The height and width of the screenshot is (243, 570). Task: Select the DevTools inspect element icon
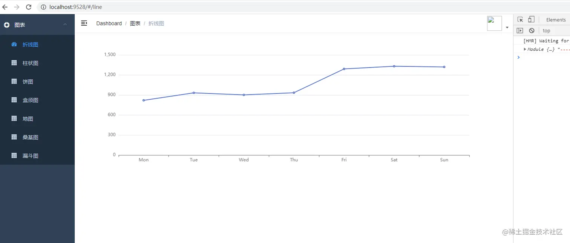(x=520, y=20)
